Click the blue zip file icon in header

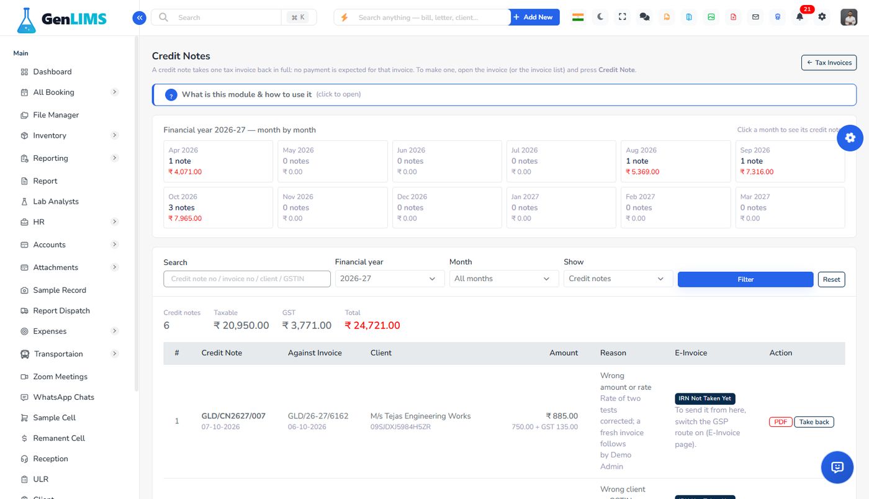tap(689, 17)
